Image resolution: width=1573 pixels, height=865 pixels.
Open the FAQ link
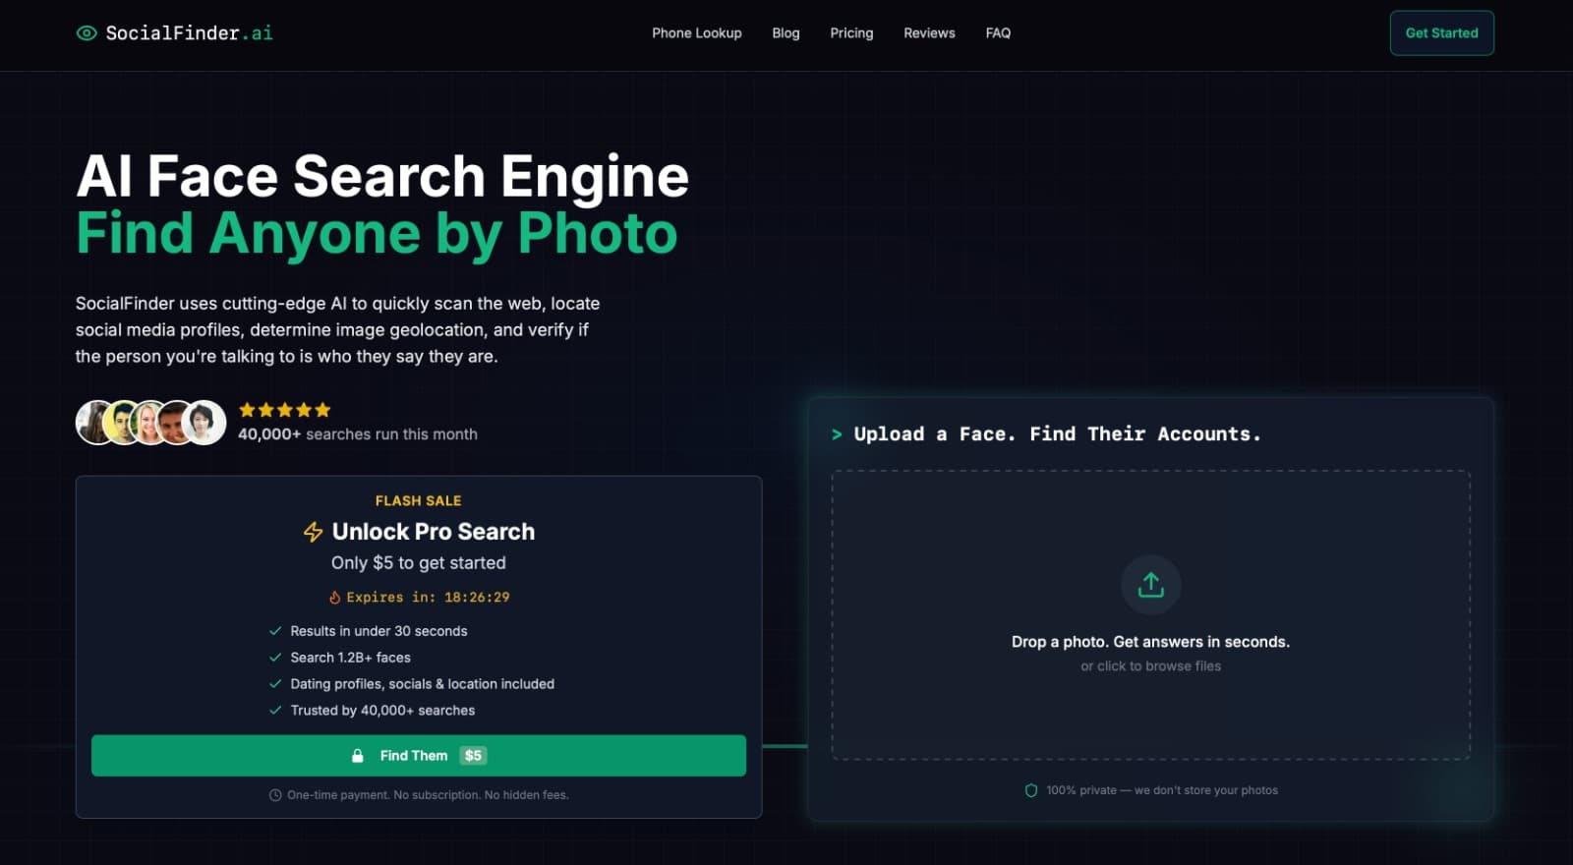(998, 33)
